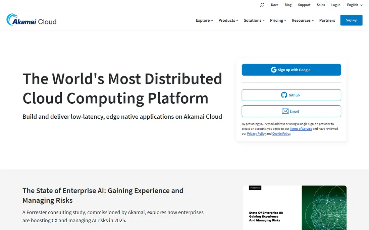Open the Docs link

pyautogui.click(x=274, y=5)
